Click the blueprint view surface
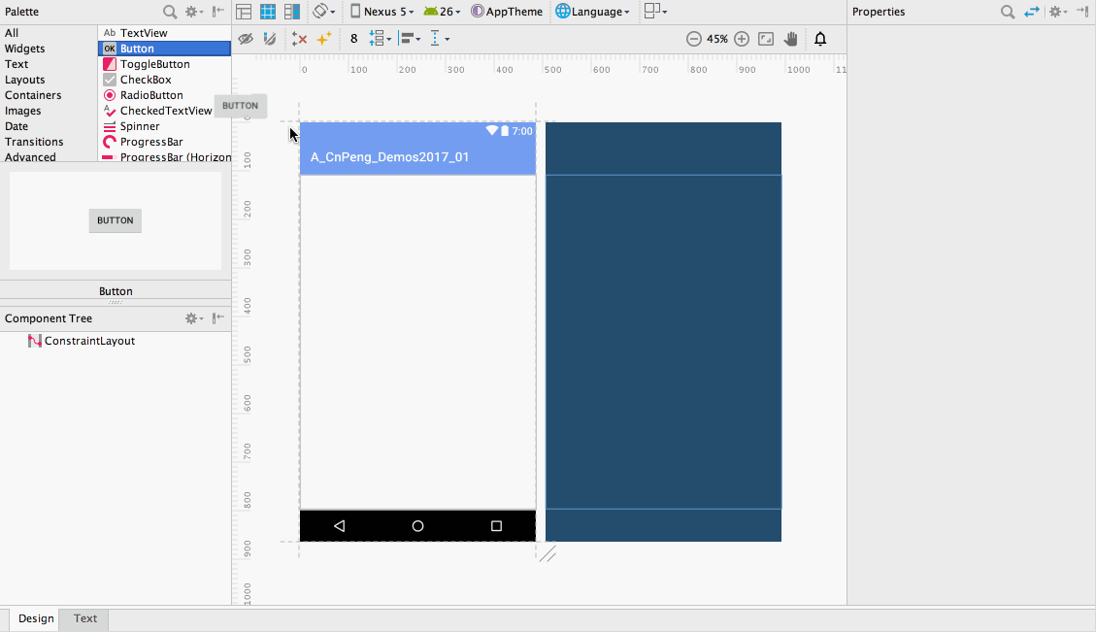1096x632 pixels. [663, 332]
